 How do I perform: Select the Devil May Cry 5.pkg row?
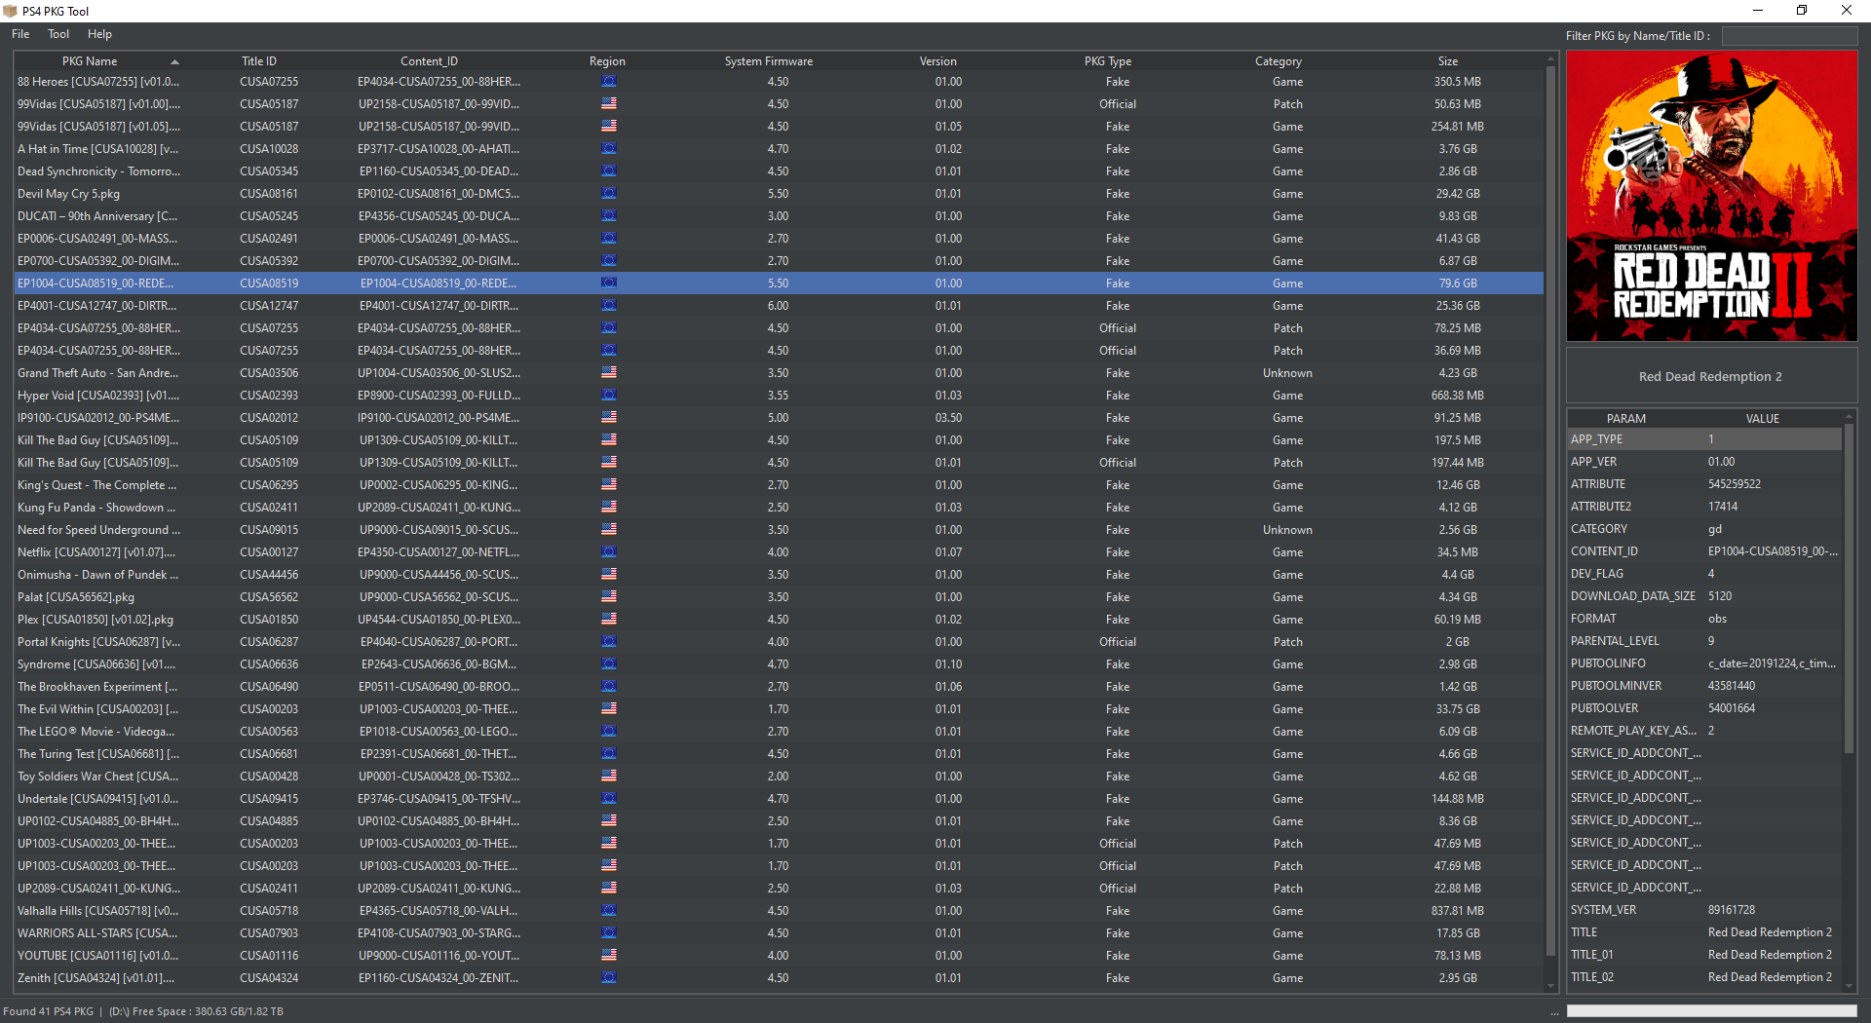click(779, 194)
